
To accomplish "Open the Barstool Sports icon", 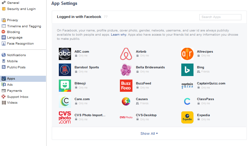I will pos(65,70).
